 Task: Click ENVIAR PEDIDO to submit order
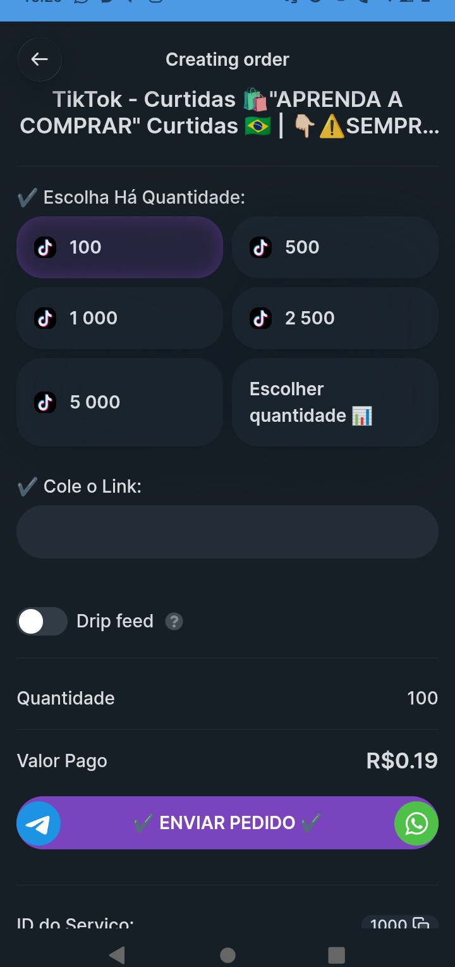pos(227,823)
